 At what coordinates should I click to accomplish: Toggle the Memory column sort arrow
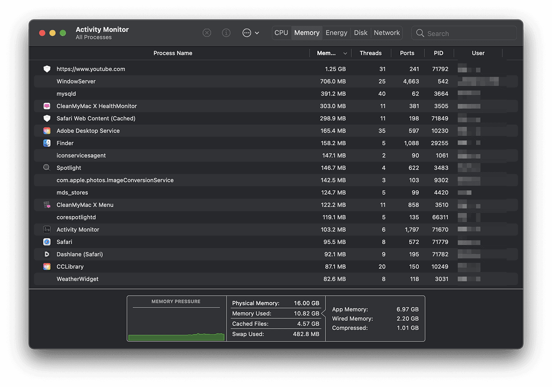[345, 53]
